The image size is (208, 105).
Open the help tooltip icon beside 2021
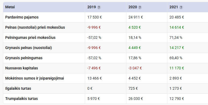[181, 7]
